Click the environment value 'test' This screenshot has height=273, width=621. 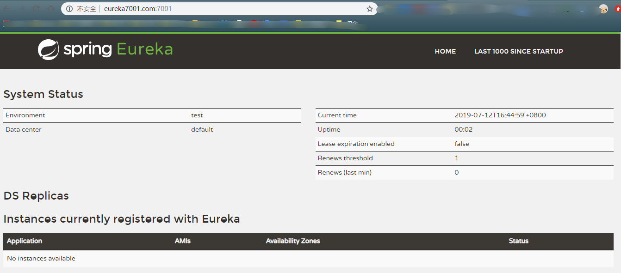pos(197,115)
